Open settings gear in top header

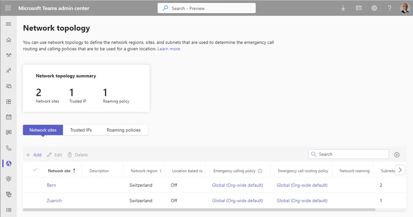tap(374, 8)
